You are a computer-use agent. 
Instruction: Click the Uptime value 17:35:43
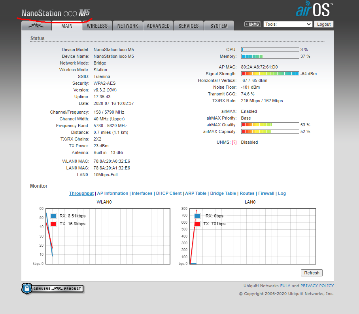102,97
